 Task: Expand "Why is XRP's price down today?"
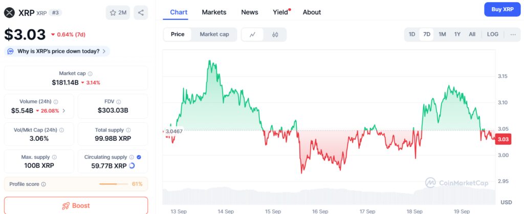point(57,51)
